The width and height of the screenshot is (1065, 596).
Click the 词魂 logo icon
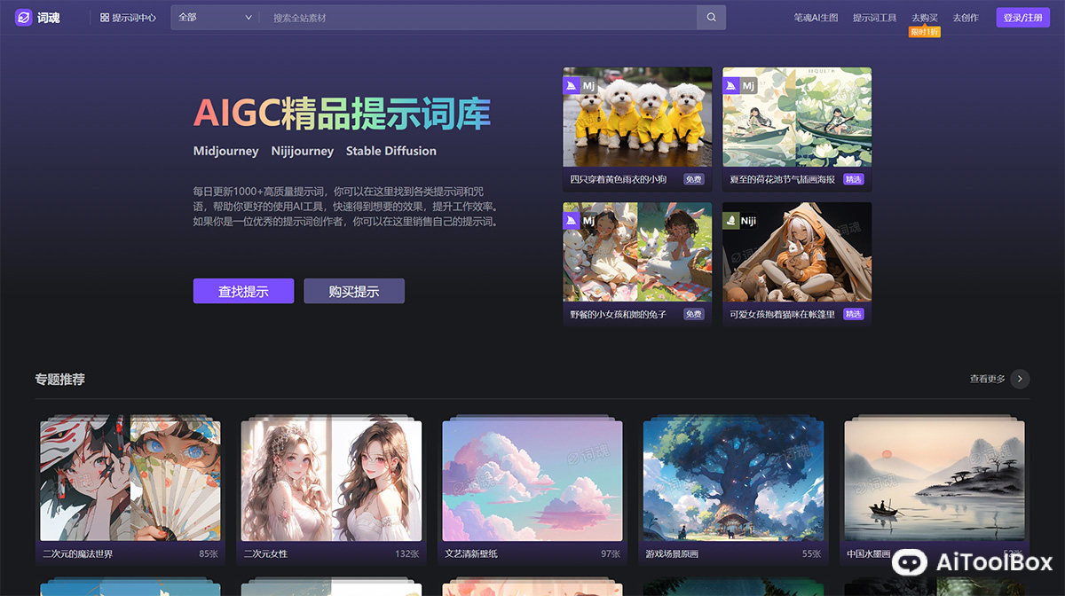pyautogui.click(x=24, y=18)
